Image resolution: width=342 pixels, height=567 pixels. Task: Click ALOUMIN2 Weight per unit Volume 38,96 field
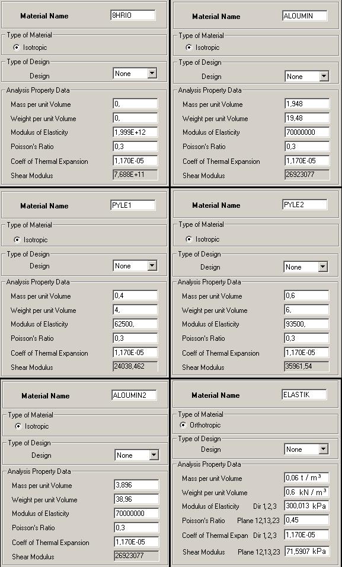tap(136, 499)
